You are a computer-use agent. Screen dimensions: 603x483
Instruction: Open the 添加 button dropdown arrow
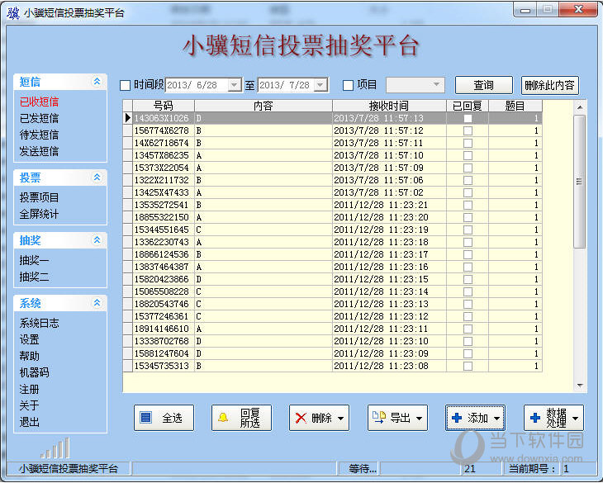(x=497, y=419)
